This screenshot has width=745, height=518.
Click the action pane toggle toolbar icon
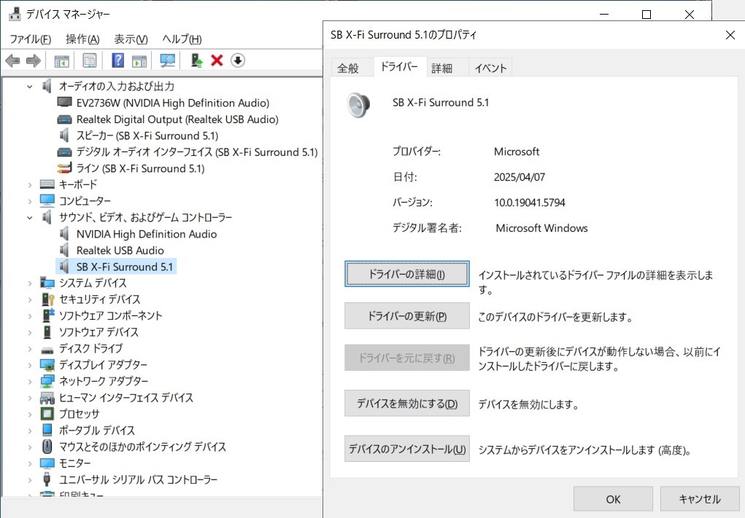coord(139,60)
